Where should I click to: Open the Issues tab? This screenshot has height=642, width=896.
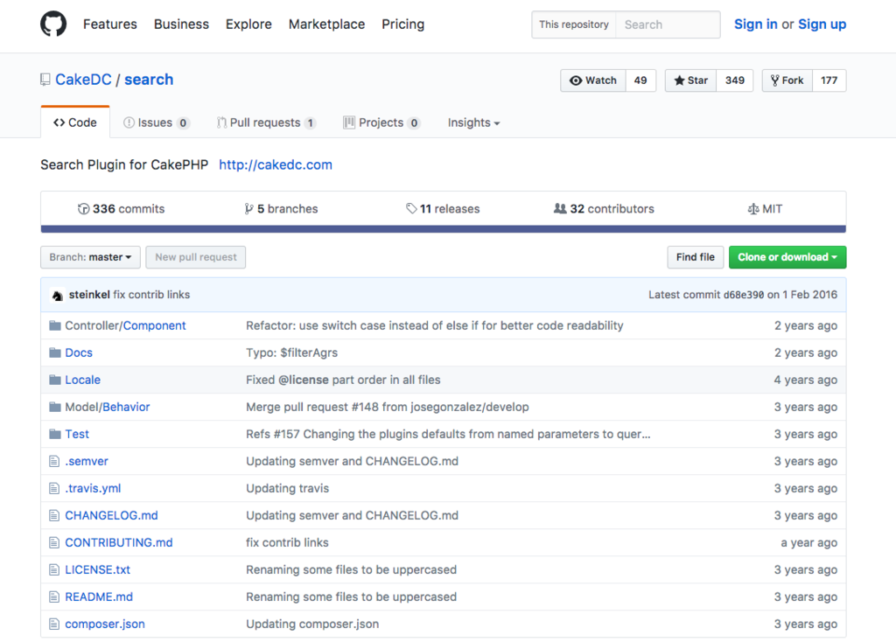(156, 122)
